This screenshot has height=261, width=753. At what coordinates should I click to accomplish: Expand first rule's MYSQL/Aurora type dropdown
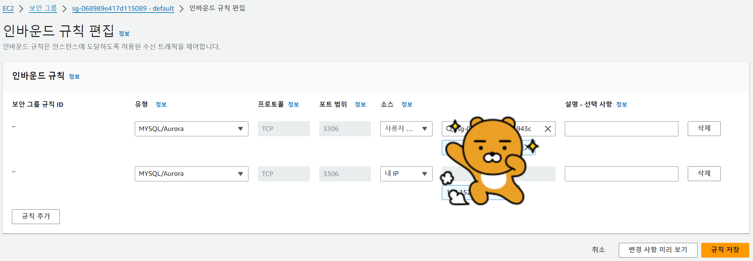click(192, 129)
